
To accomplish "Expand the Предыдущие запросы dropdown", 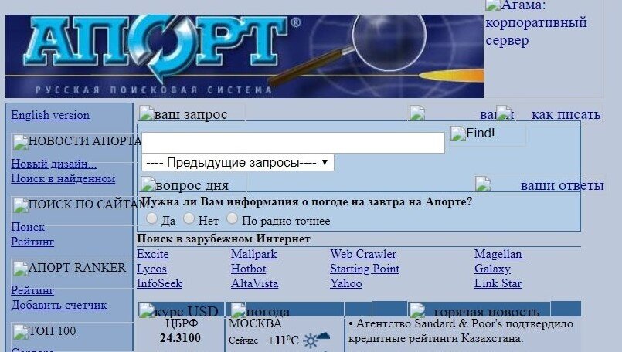I will (238, 163).
